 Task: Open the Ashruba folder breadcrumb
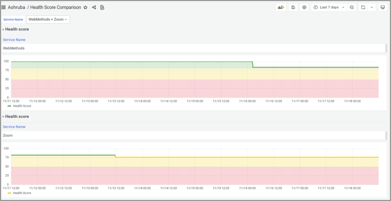click(16, 8)
